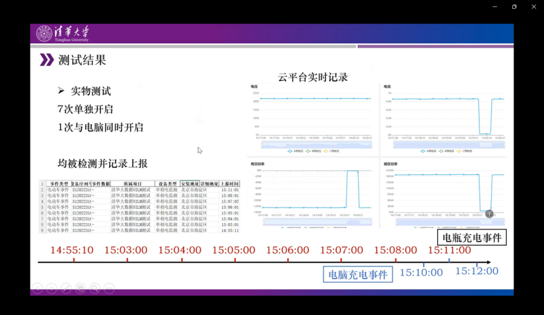Click the text 均被检测并记录上报
Screen dimensions: 544x315
pos(102,163)
